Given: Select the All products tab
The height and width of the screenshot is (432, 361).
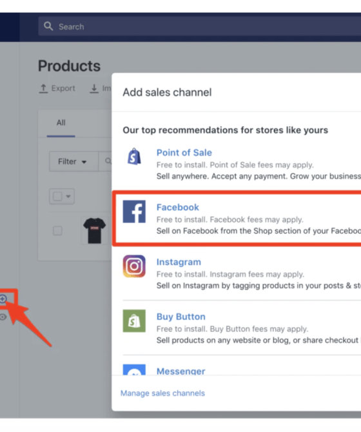Looking at the screenshot, I should [x=61, y=123].
